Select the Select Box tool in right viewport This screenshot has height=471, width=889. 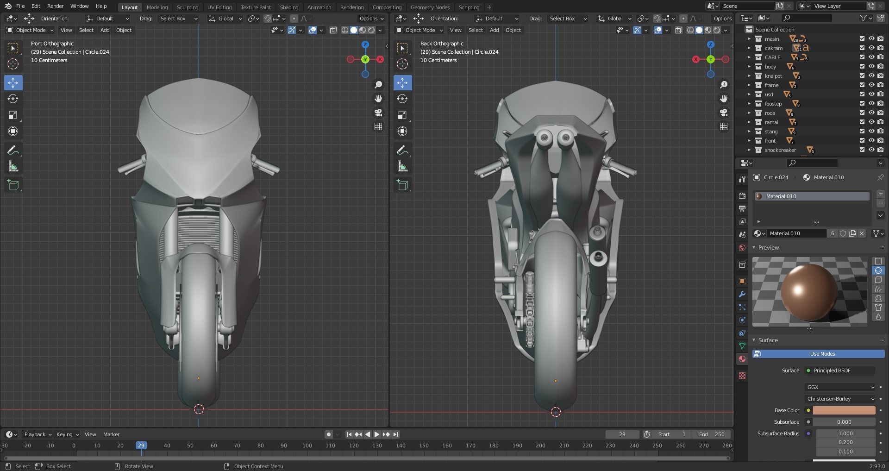tap(402, 48)
